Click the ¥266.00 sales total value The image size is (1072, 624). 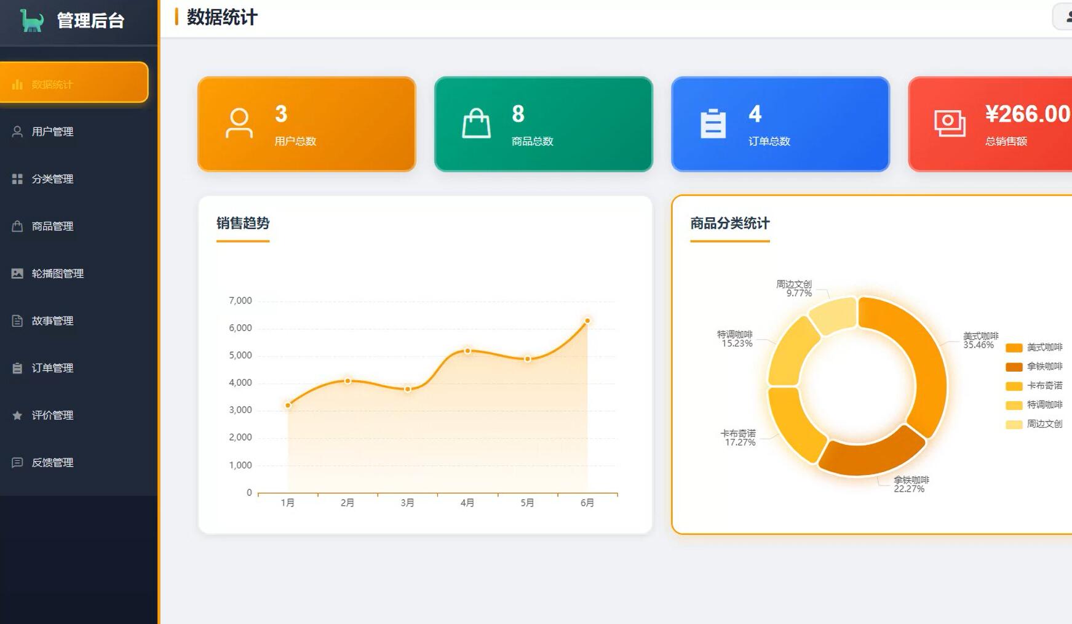[x=1028, y=114]
